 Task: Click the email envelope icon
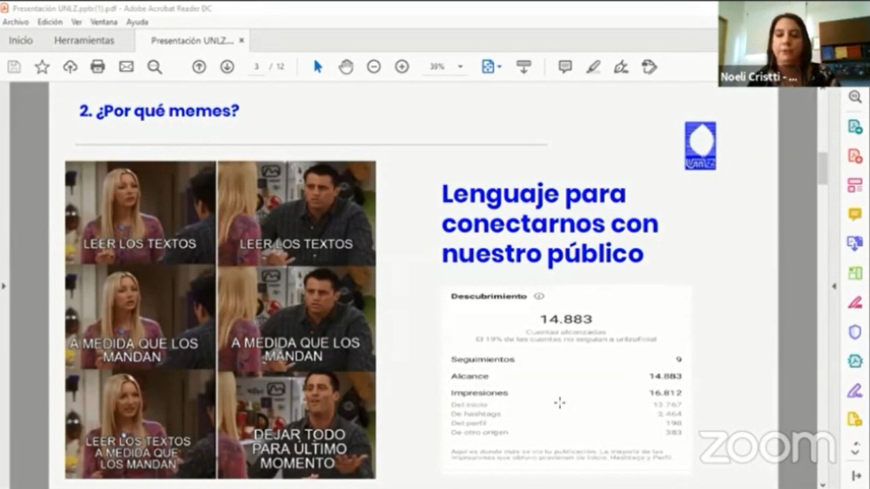126,66
